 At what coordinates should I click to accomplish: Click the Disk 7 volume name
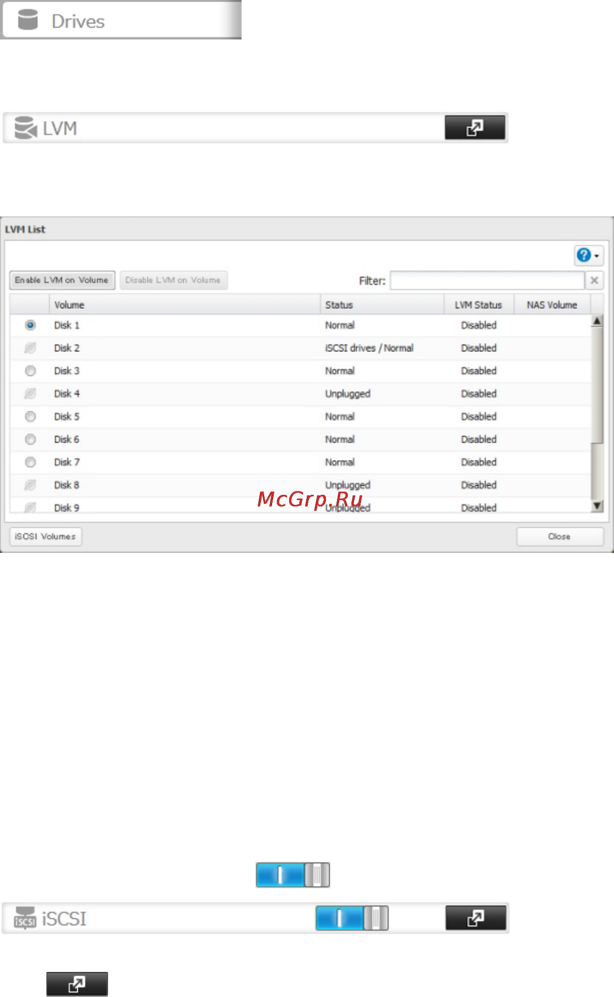(x=67, y=462)
